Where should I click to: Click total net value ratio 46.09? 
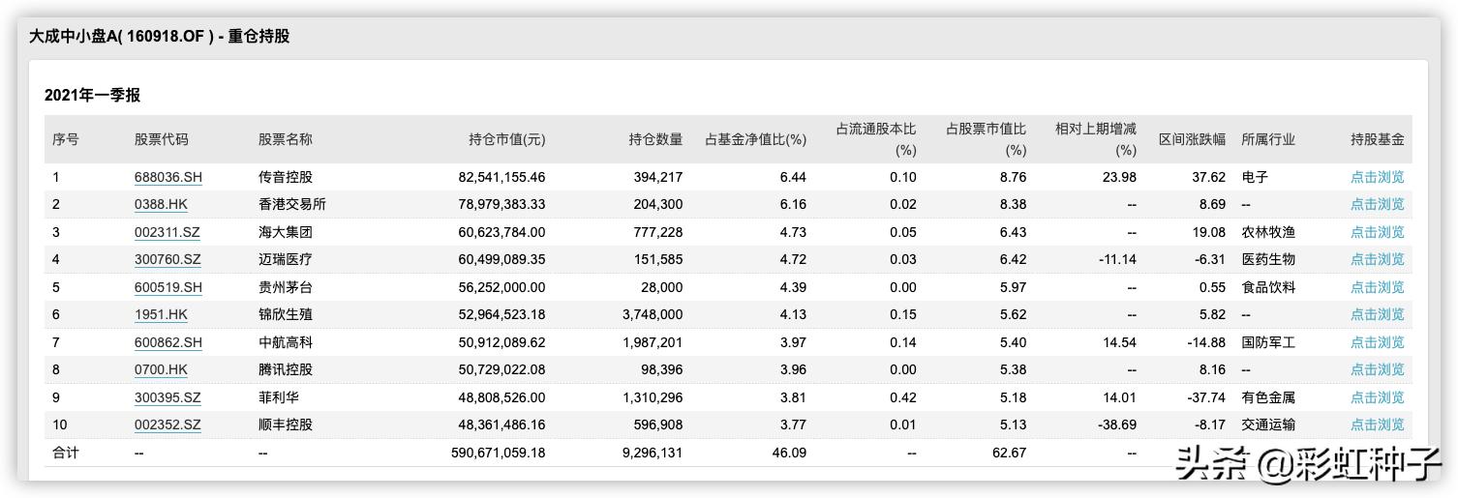789,453
